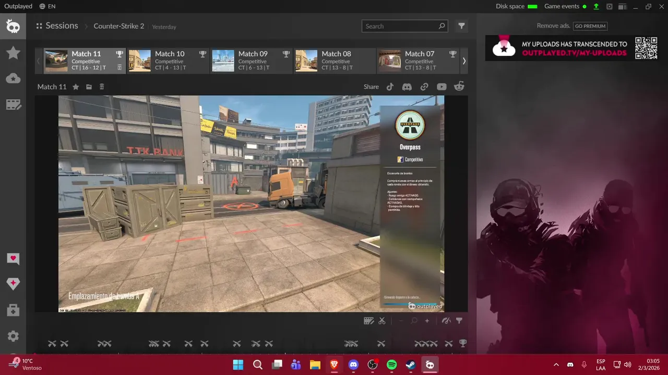The width and height of the screenshot is (668, 375).
Task: Click trophy match-end marker on timeline
Action: [x=462, y=343]
